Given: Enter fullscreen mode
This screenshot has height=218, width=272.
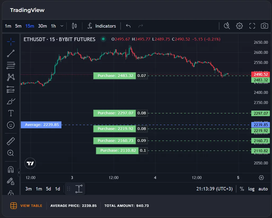Looking at the screenshot, I should point(252,26).
